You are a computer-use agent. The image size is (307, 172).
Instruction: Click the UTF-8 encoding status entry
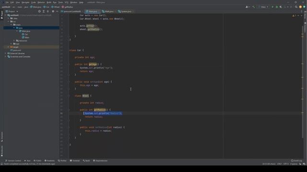(286, 164)
